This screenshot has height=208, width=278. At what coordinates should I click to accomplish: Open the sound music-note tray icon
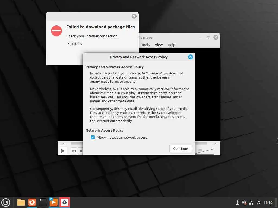258,203
